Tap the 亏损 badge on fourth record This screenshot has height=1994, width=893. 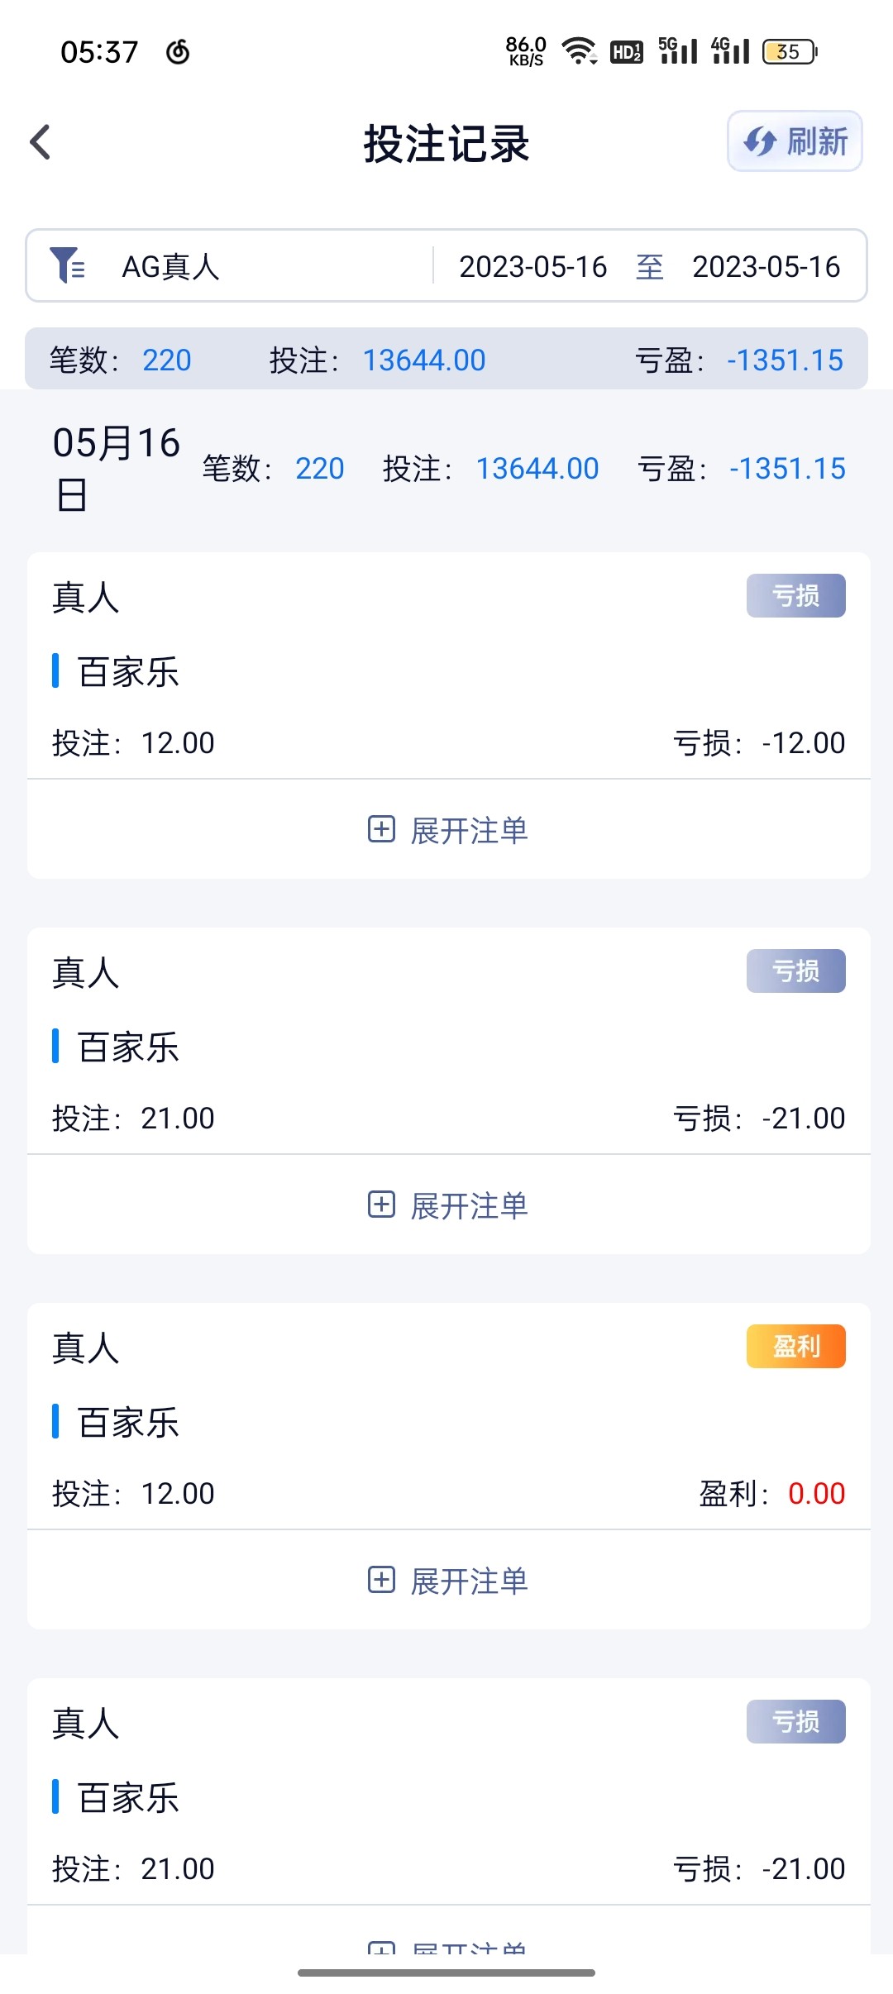795,1721
